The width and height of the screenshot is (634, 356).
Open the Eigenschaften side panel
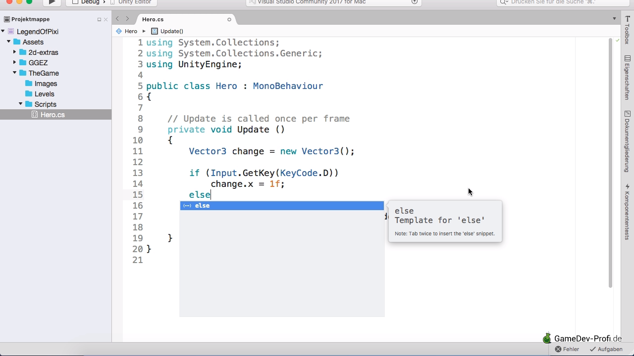(x=627, y=78)
